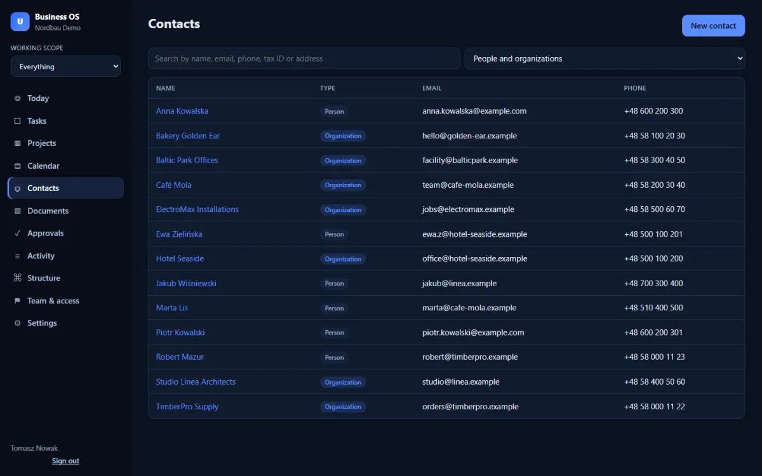Click the email hello@golden-ear.example
This screenshot has height=476, width=762.
click(470, 136)
